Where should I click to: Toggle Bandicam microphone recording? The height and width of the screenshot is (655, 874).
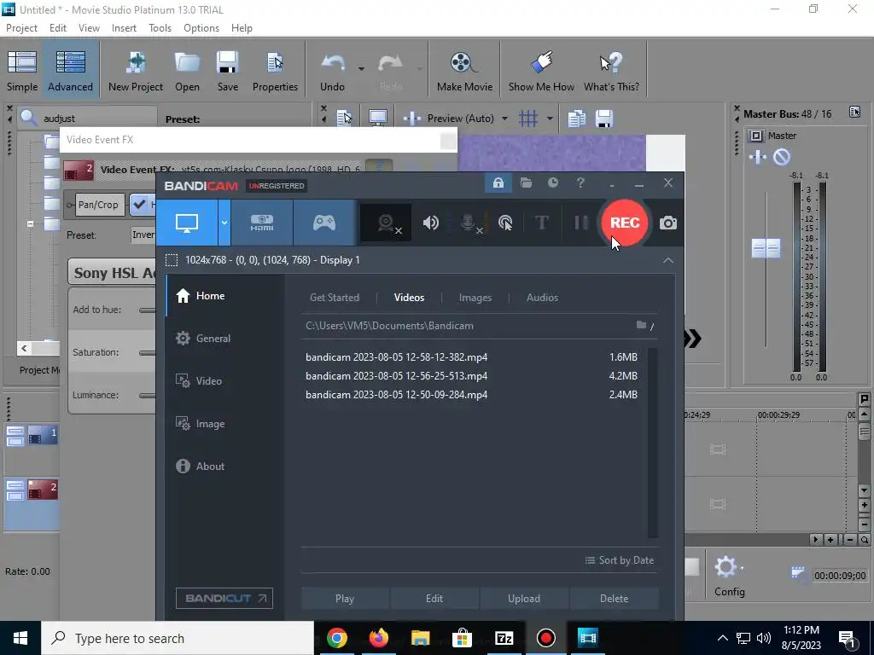(x=470, y=223)
